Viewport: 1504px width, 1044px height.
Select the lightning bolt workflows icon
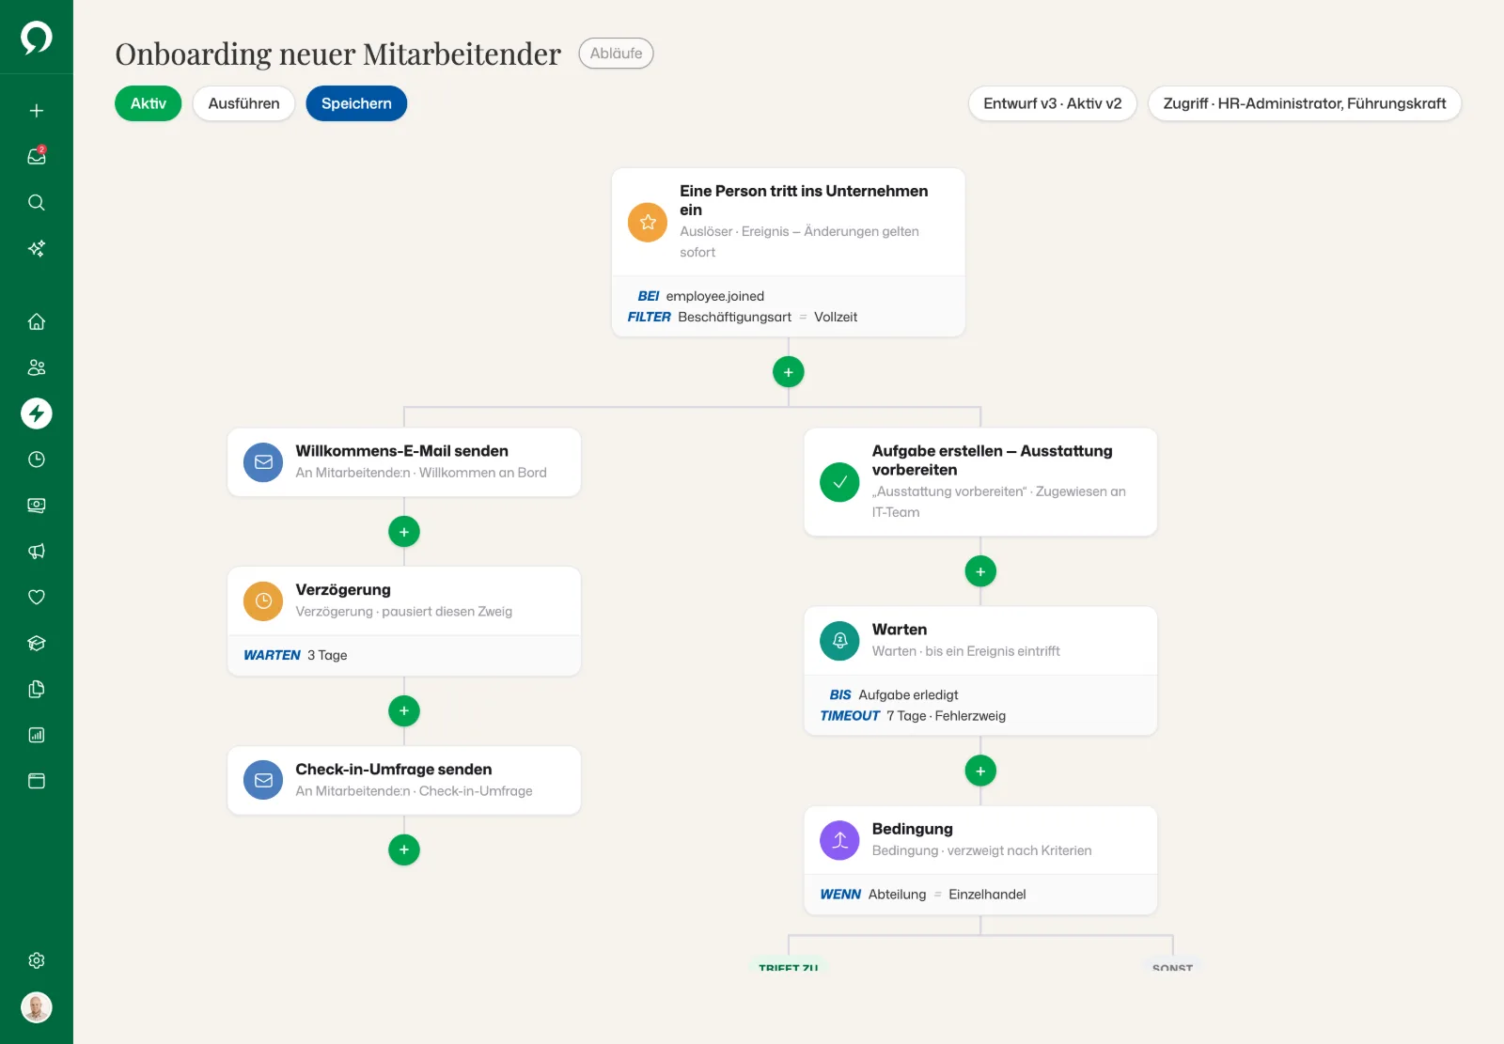click(x=37, y=413)
